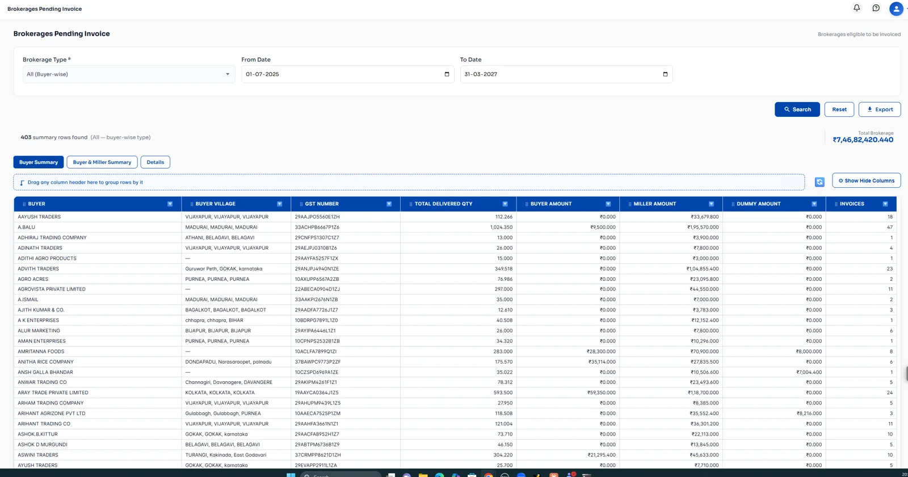Click the ₹8,216.000 dummy amount cell
The image size is (908, 477).
coord(774,413)
